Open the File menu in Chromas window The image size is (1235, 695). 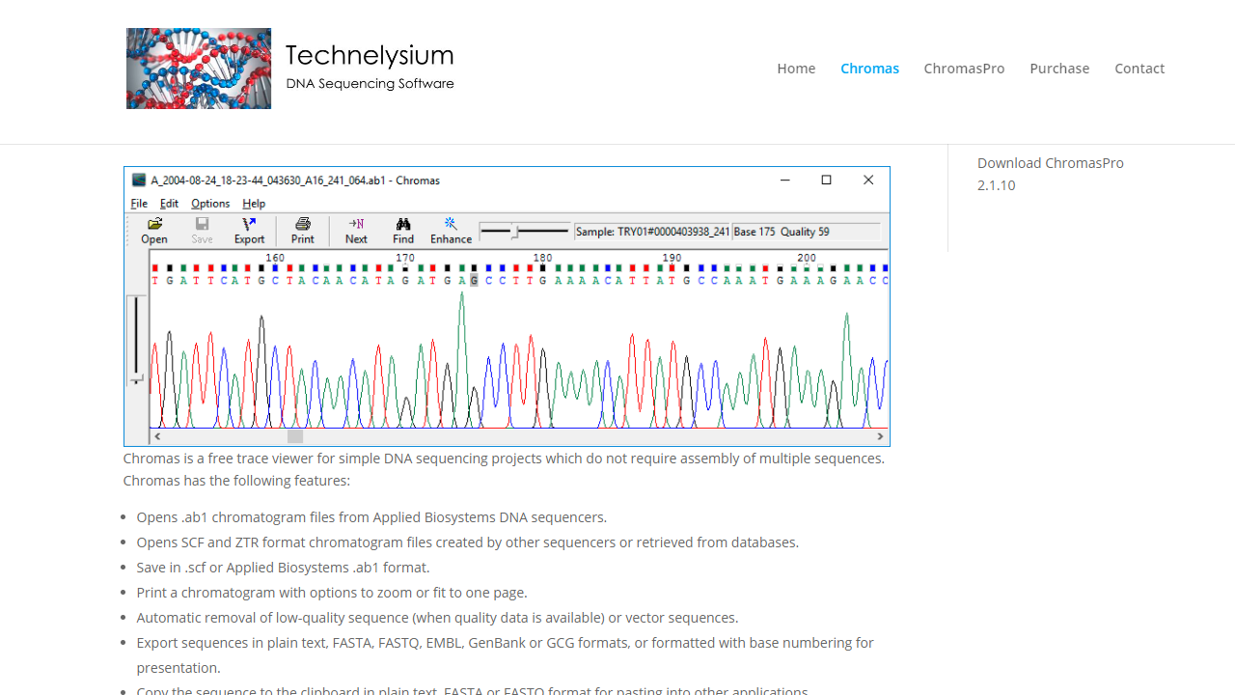tap(139, 204)
